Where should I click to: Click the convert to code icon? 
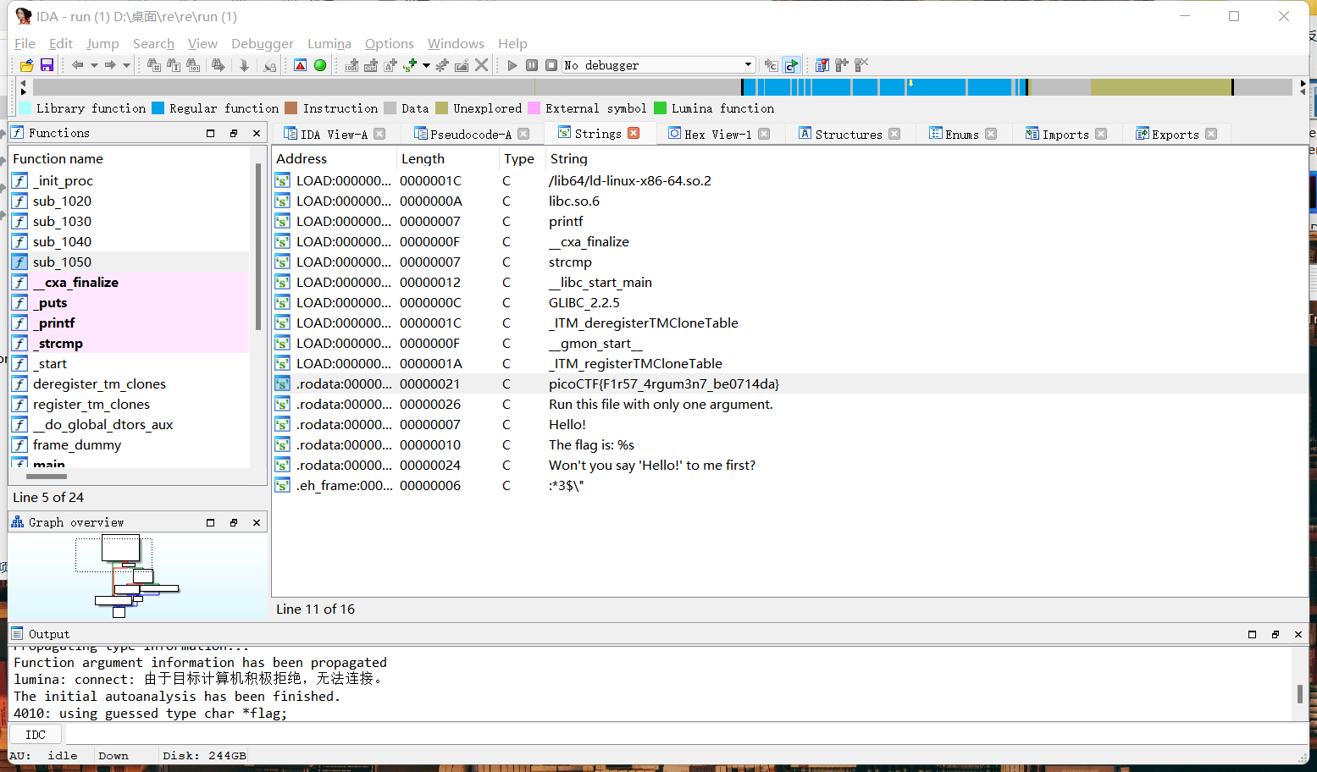pyautogui.click(x=351, y=65)
